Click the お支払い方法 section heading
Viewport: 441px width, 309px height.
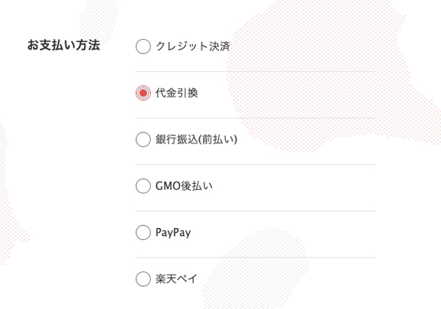pyautogui.click(x=63, y=46)
